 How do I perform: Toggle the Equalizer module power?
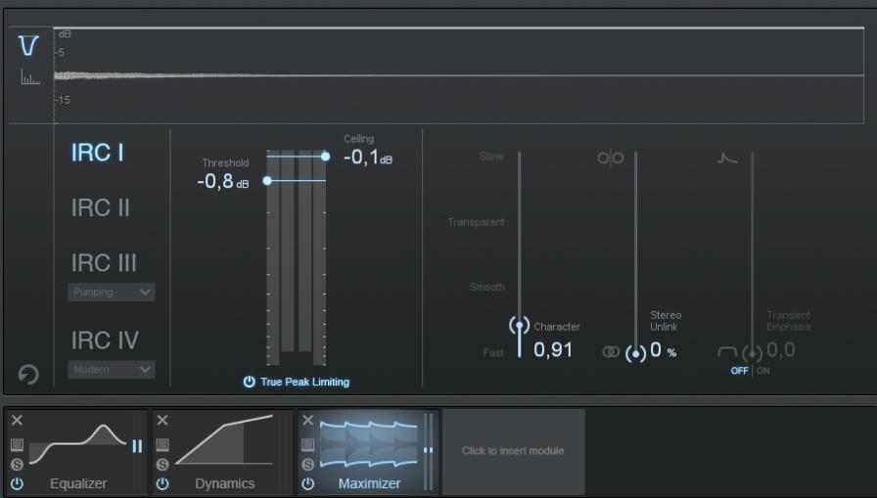[17, 483]
